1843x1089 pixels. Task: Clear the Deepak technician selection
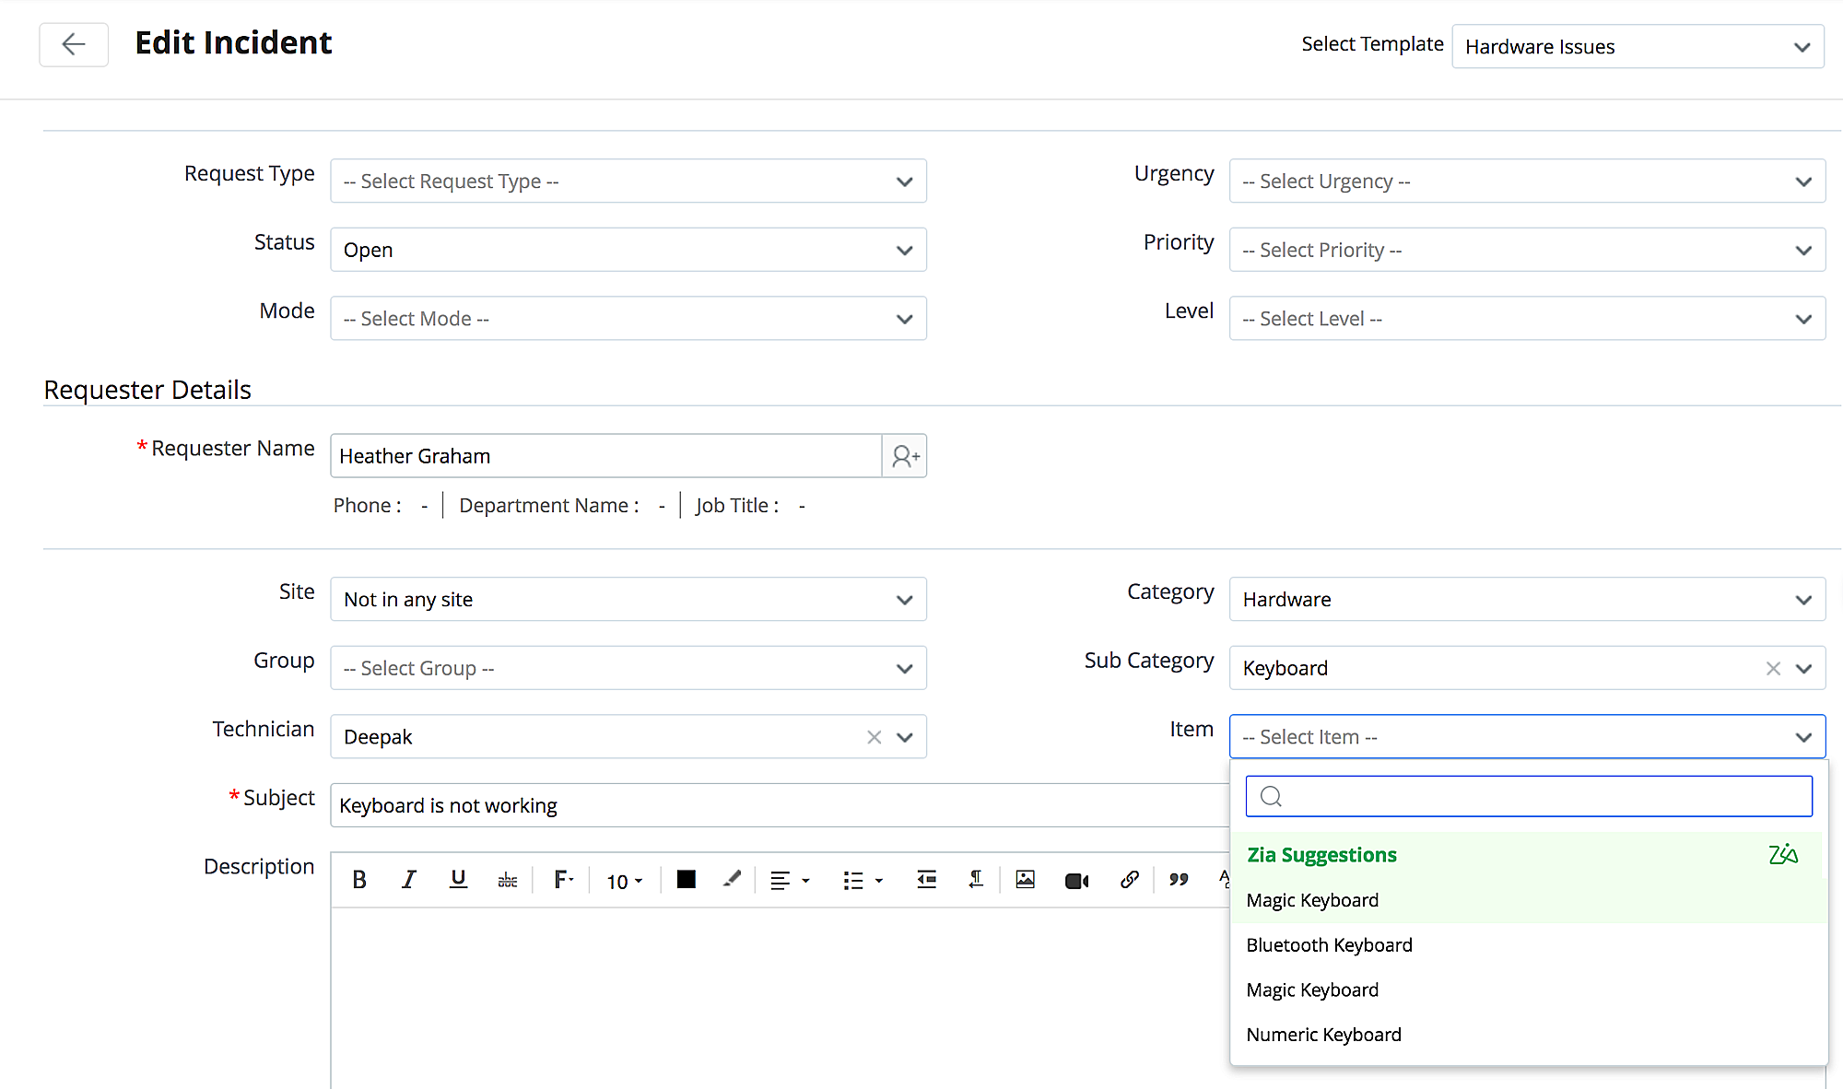[875, 737]
